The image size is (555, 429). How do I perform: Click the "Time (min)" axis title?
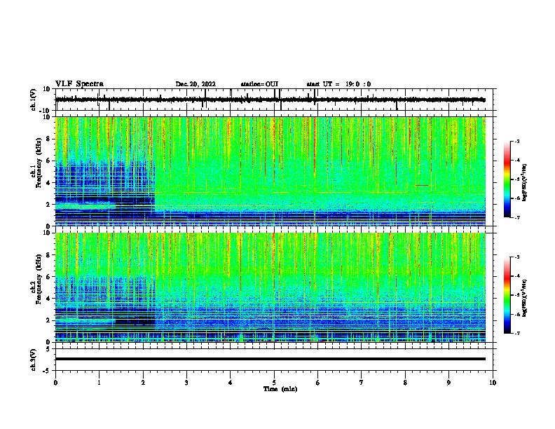click(x=280, y=389)
